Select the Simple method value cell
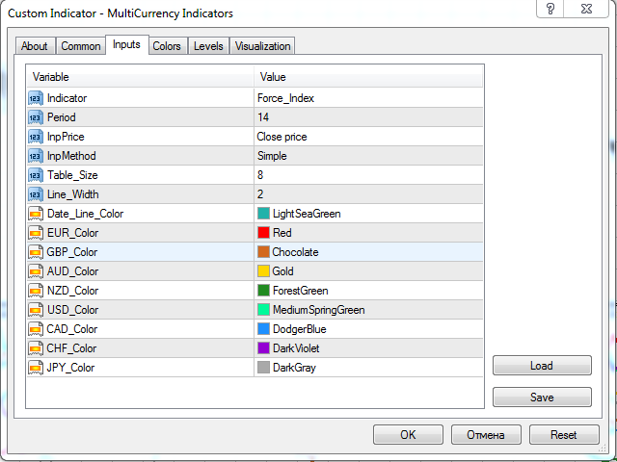617x462 pixels. pos(368,156)
